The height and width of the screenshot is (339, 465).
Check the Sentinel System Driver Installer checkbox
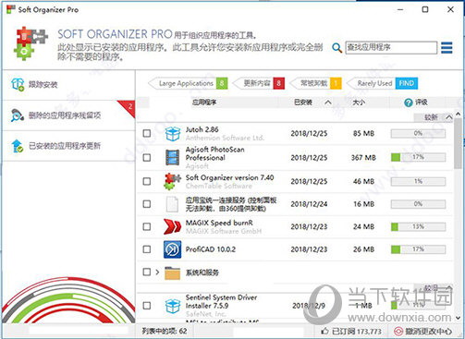click(147, 306)
